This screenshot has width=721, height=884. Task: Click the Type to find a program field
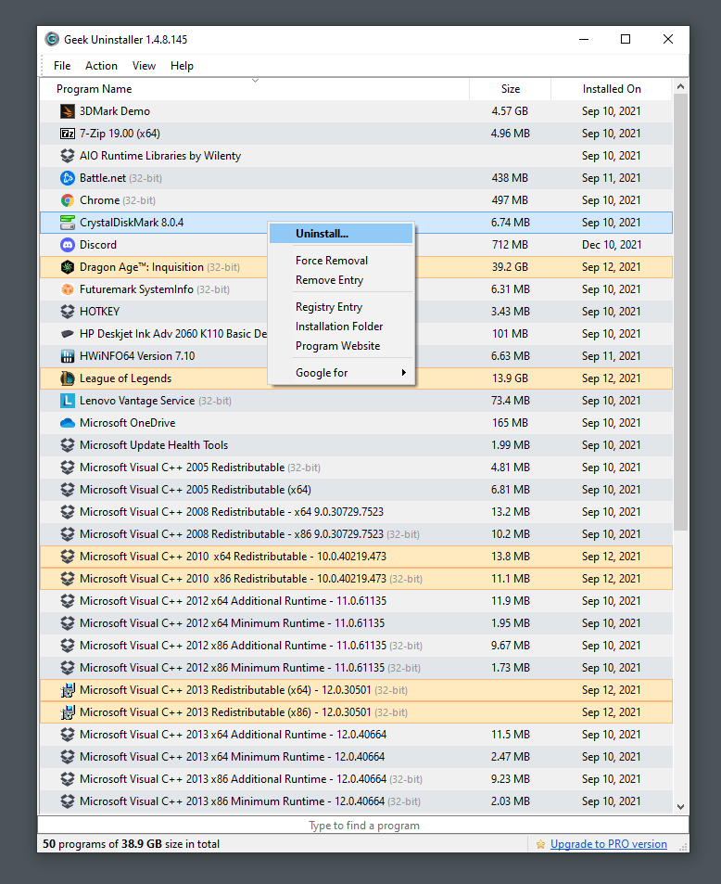click(363, 826)
